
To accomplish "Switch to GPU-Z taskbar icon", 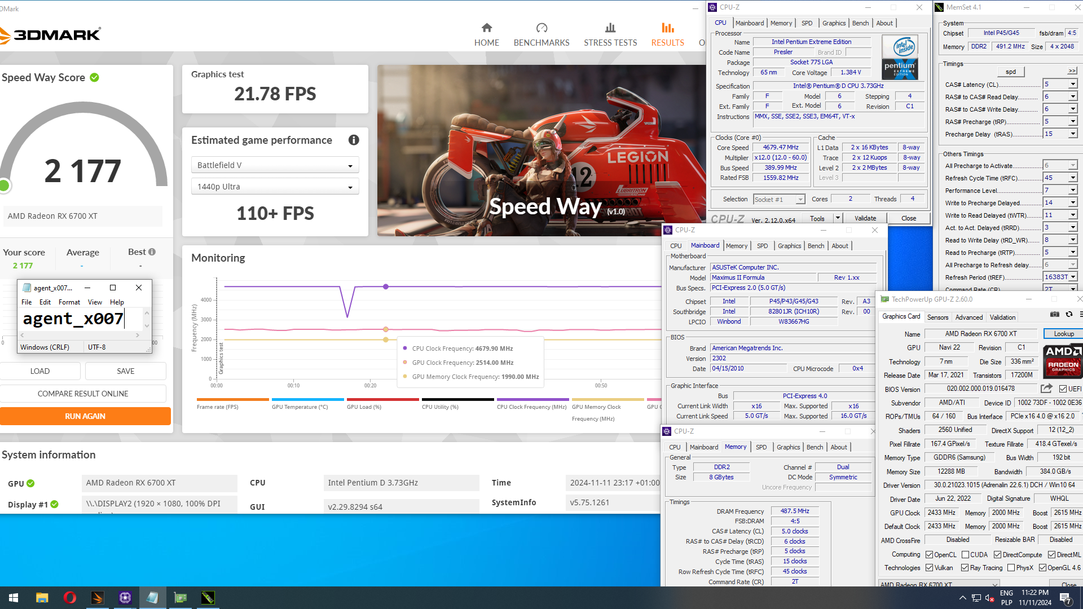I will [180, 598].
